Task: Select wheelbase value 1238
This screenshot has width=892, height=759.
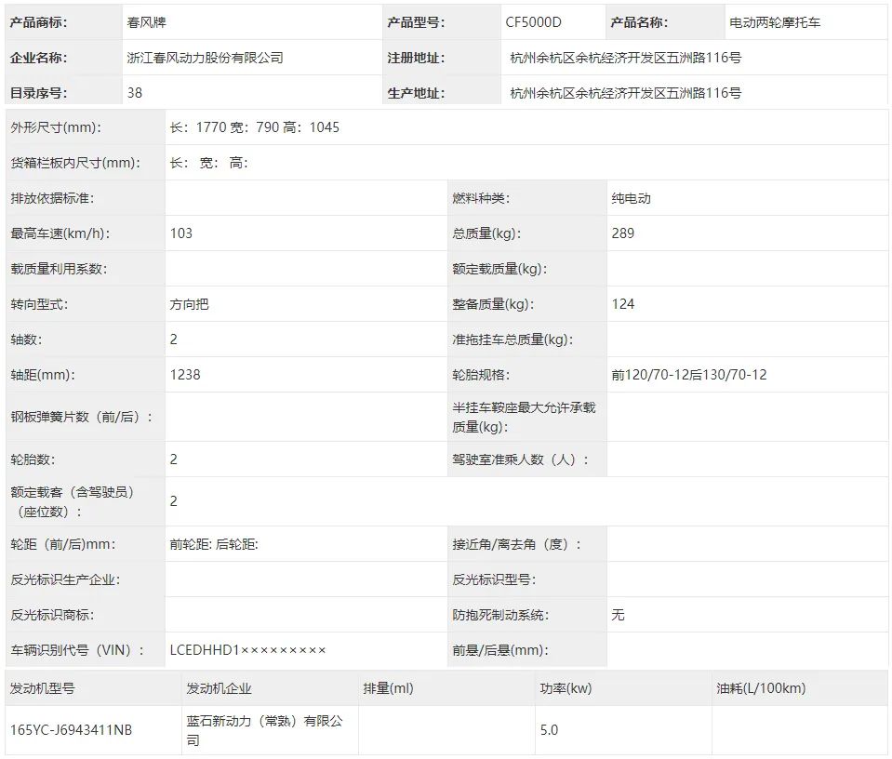Action: point(185,375)
